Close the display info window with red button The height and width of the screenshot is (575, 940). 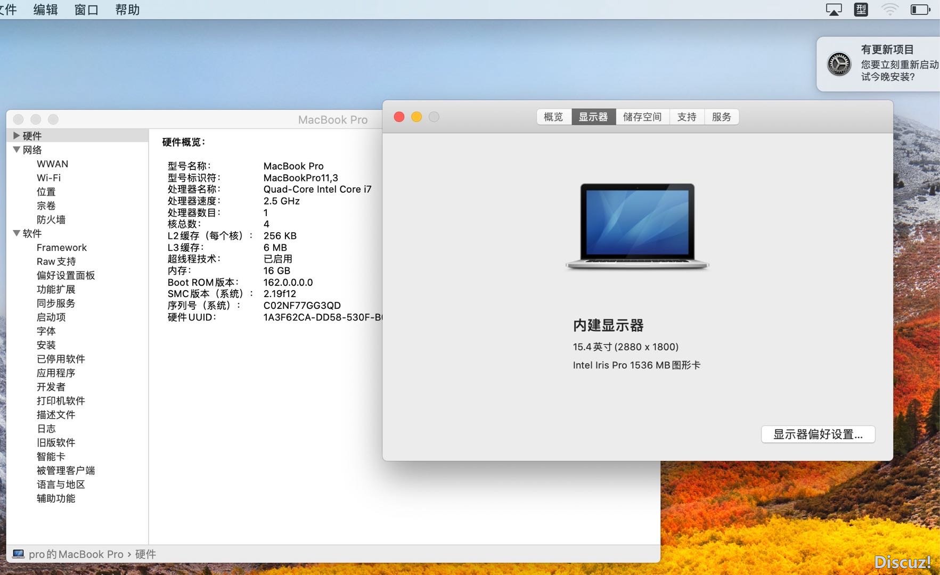point(399,117)
